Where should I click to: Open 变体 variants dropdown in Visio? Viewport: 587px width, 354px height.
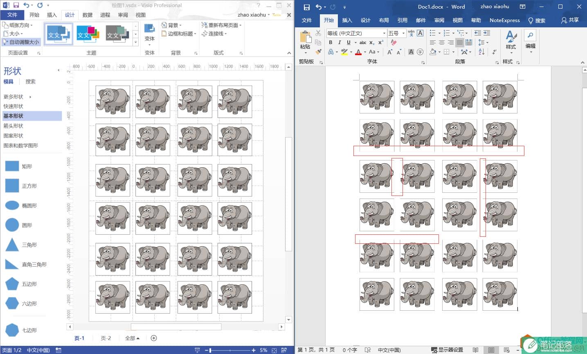coord(150,35)
